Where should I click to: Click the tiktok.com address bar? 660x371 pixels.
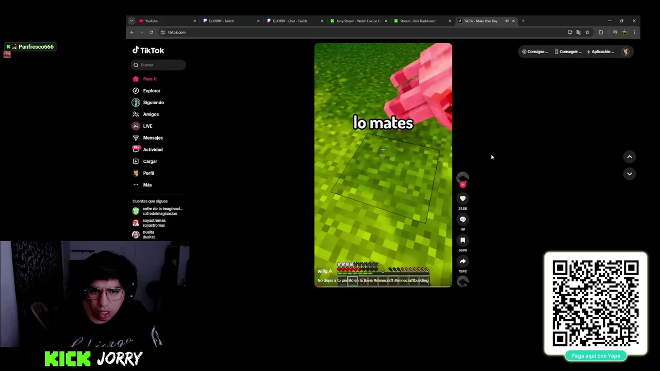(x=361, y=32)
